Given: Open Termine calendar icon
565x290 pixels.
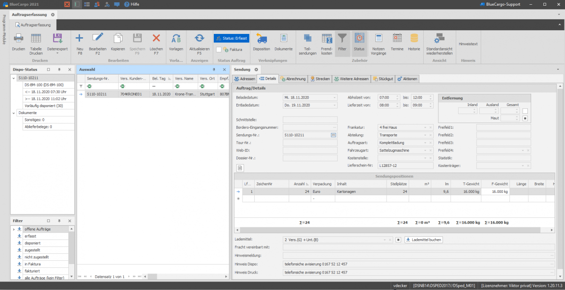Looking at the screenshot, I should (x=397, y=39).
